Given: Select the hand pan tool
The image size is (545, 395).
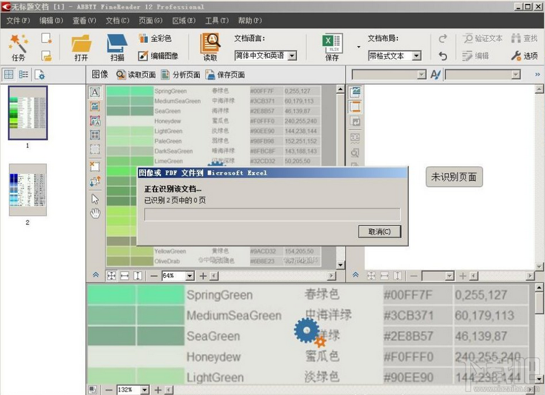Looking at the screenshot, I should click(x=95, y=213).
